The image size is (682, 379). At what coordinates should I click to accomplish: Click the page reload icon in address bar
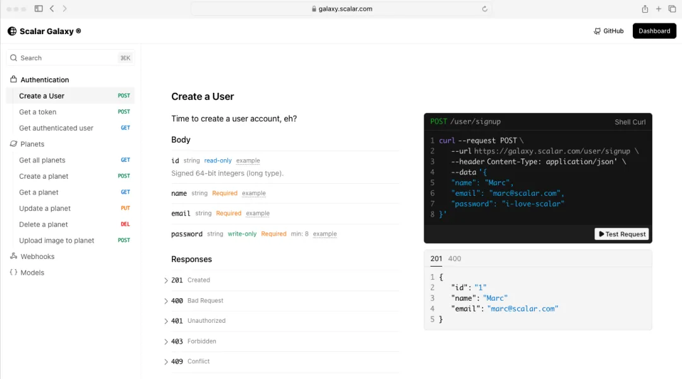point(485,9)
